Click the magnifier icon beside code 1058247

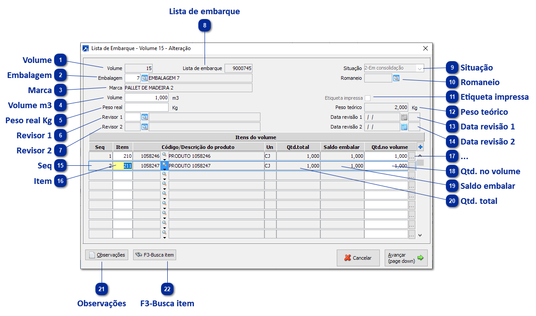(164, 164)
